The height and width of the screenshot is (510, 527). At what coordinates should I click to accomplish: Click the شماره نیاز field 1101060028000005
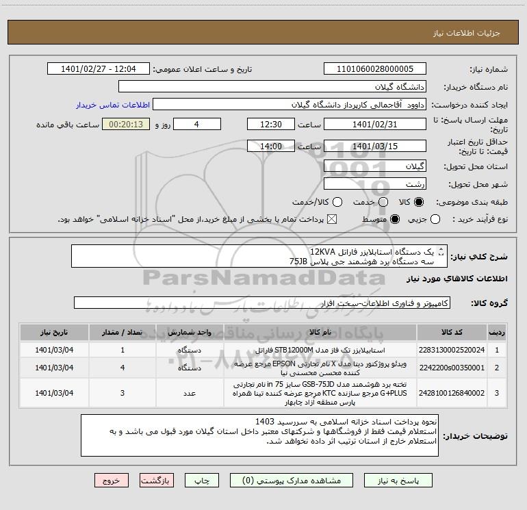(375, 69)
